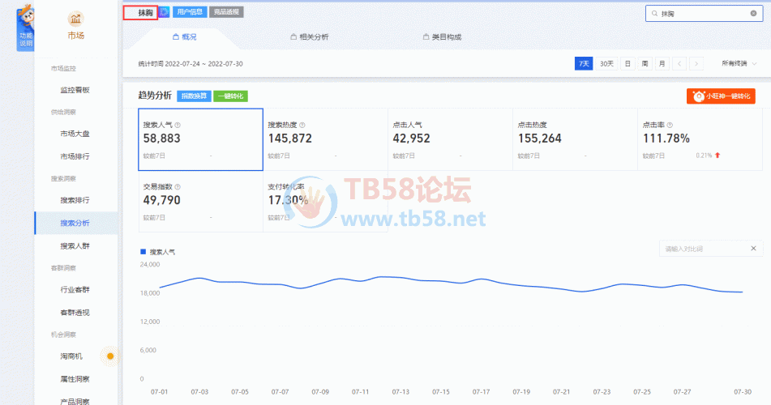Click the 指数换算 button

tap(193, 96)
